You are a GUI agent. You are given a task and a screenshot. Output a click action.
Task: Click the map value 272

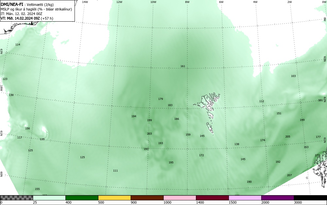[317, 155]
